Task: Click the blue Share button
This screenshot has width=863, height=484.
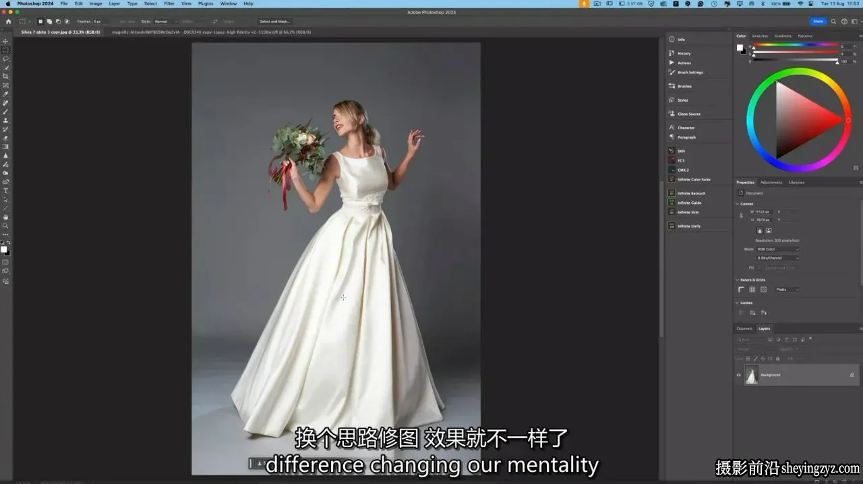Action: (818, 22)
